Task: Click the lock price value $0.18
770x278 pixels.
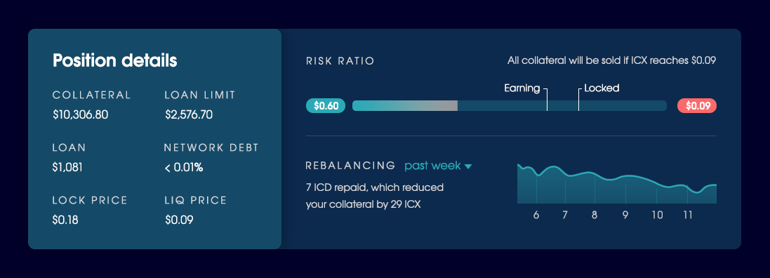Action: tap(65, 220)
